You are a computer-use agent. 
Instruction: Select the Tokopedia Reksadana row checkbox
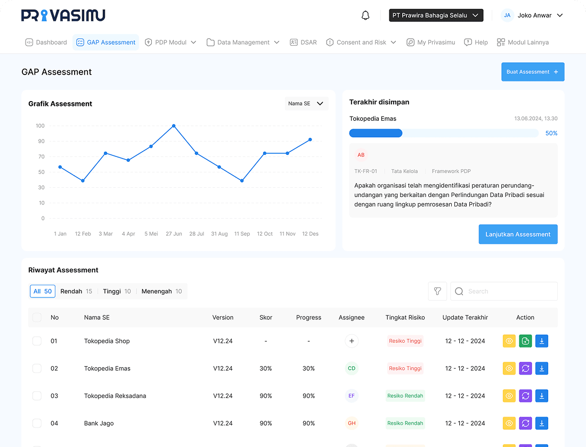[37, 396]
